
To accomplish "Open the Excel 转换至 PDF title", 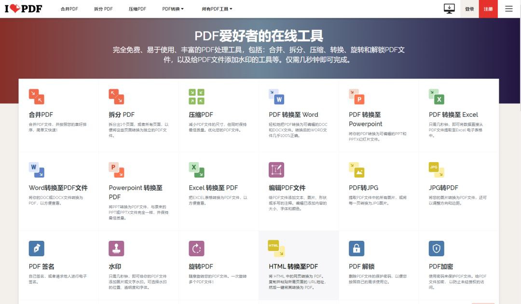I will 213,188.
